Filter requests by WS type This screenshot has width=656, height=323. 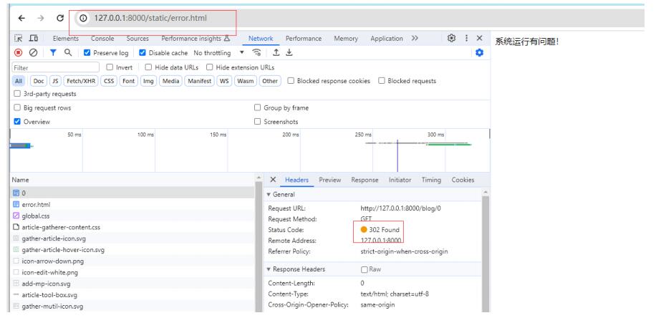[x=225, y=81]
